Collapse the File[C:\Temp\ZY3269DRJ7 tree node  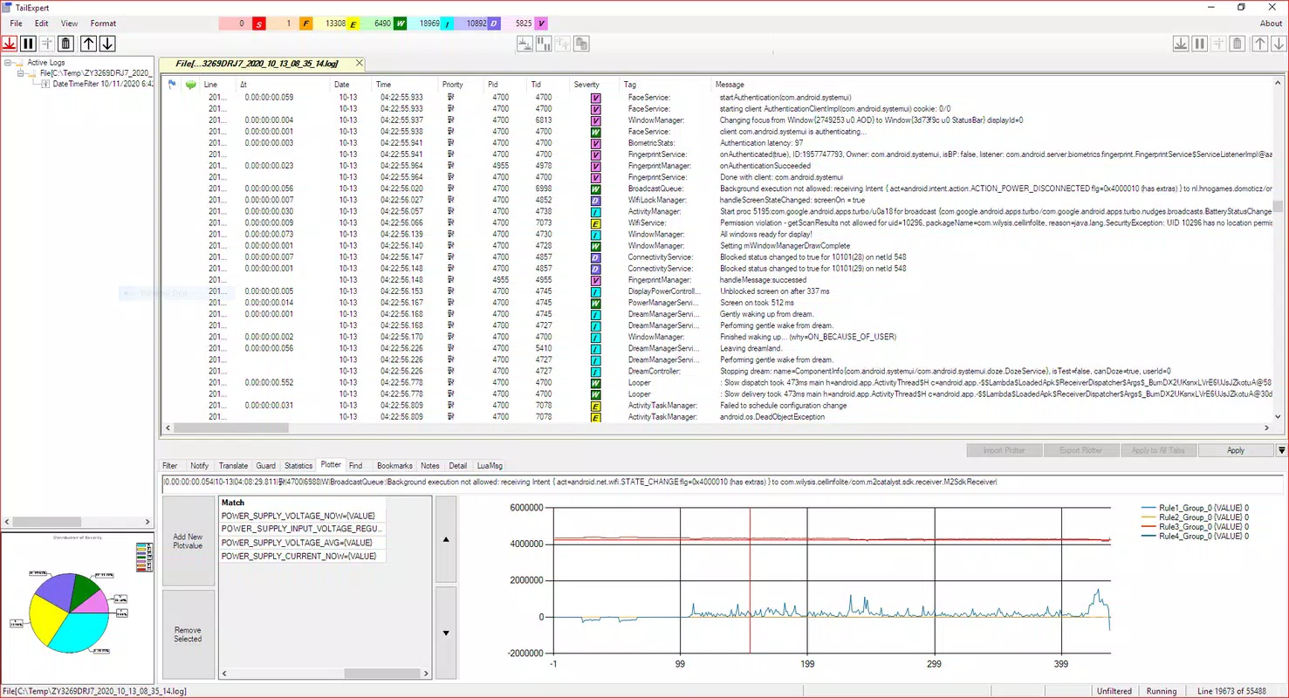[22, 73]
